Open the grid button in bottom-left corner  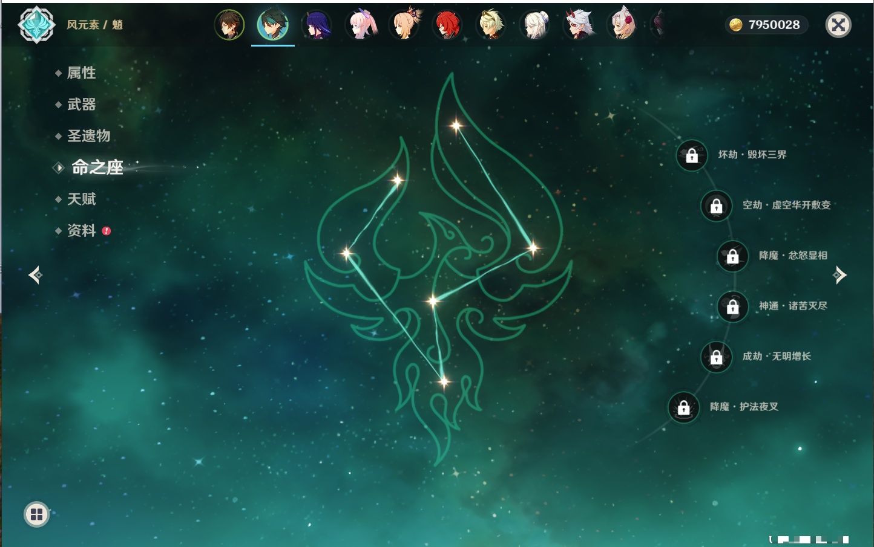click(36, 514)
